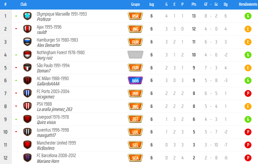Image resolution: width=258 pixels, height=164 pixels.
Task: Sort table by Grupo column header
Action: point(135,4)
